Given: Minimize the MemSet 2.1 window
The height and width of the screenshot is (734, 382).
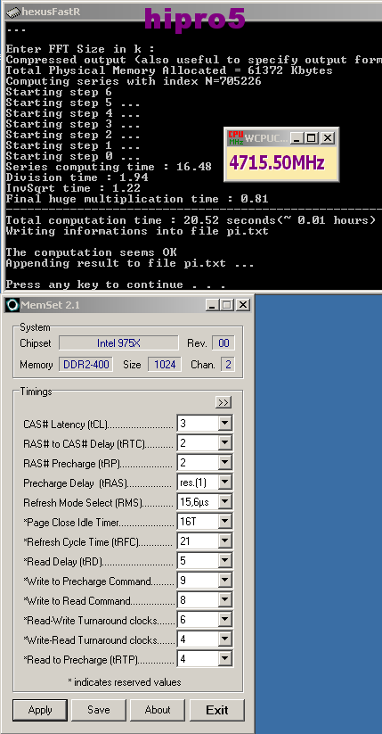Looking at the screenshot, I should tap(212, 305).
